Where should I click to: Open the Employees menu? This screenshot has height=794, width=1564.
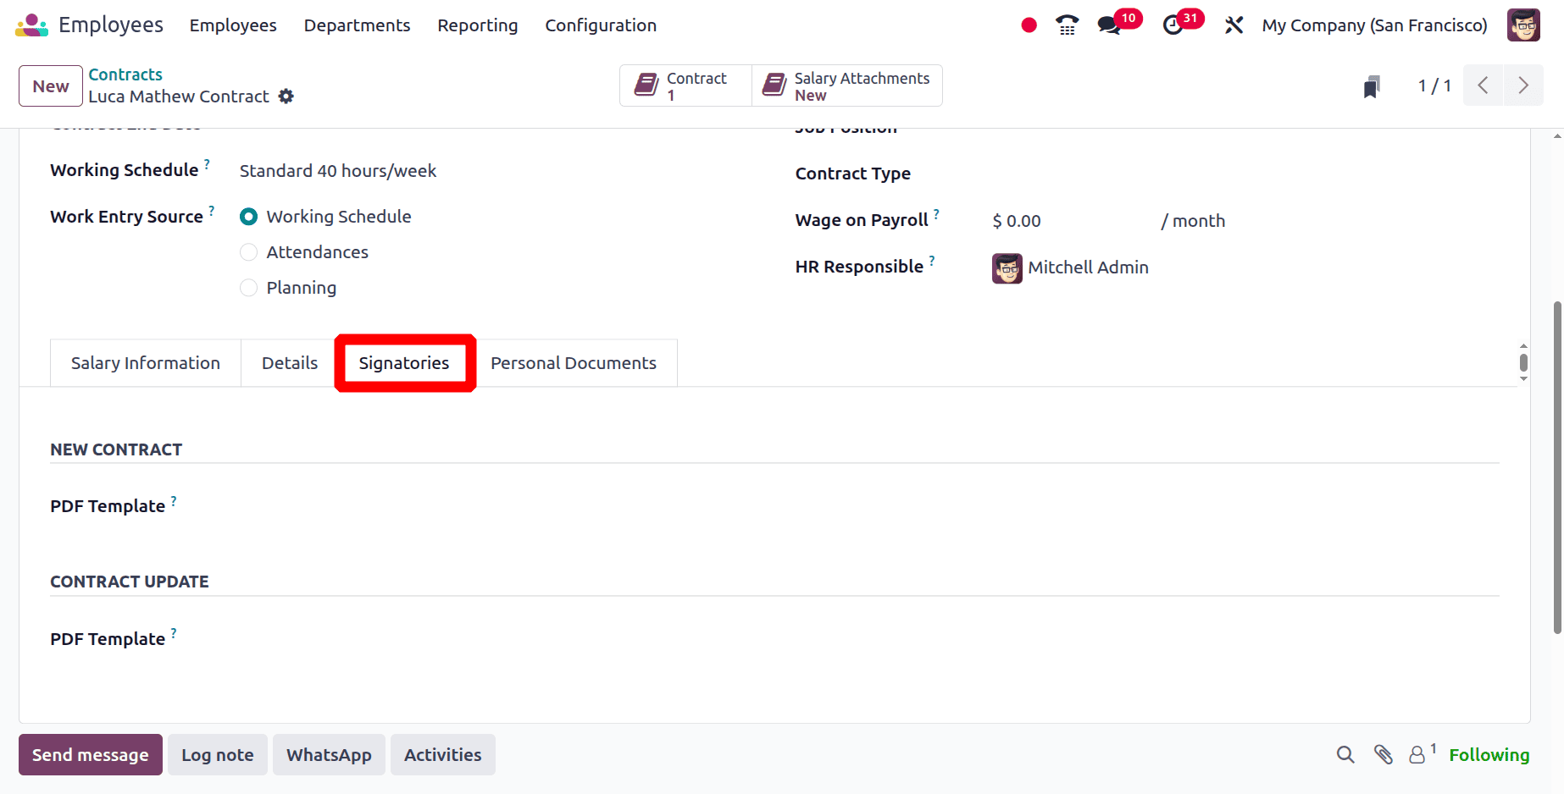click(x=233, y=25)
